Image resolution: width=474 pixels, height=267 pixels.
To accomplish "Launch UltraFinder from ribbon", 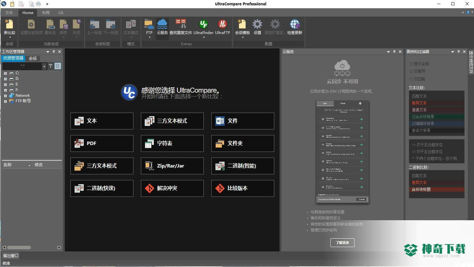I will click(x=203, y=24).
